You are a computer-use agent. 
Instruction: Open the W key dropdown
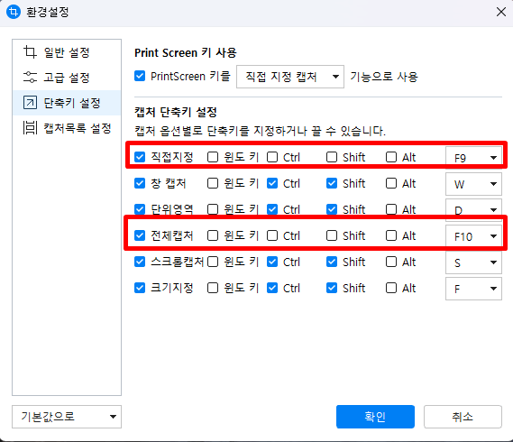point(473,184)
